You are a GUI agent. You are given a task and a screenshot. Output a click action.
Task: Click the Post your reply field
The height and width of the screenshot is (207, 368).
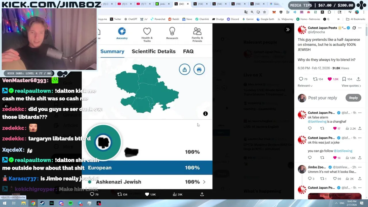click(x=323, y=98)
